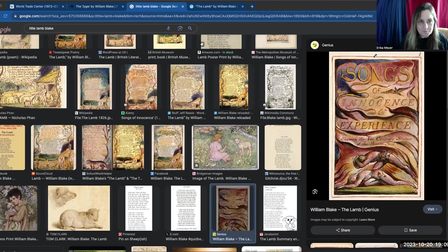The image size is (448, 252).
Task: Open the SoundCloud Lamb thumbnail
Action: coord(53,147)
